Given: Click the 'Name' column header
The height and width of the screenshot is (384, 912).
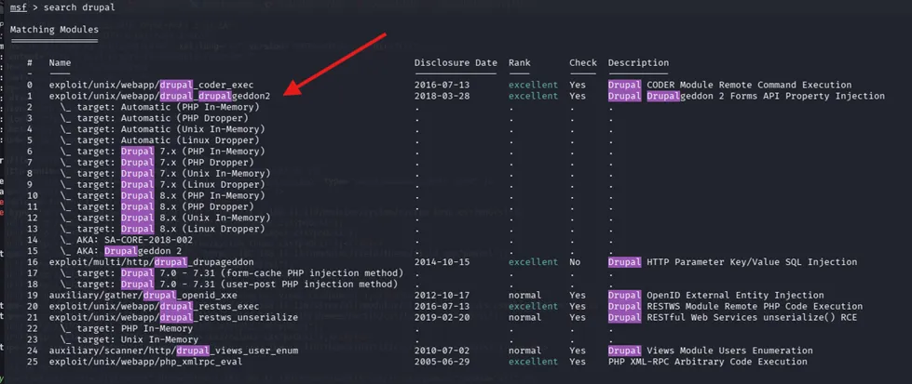Looking at the screenshot, I should click(60, 62).
